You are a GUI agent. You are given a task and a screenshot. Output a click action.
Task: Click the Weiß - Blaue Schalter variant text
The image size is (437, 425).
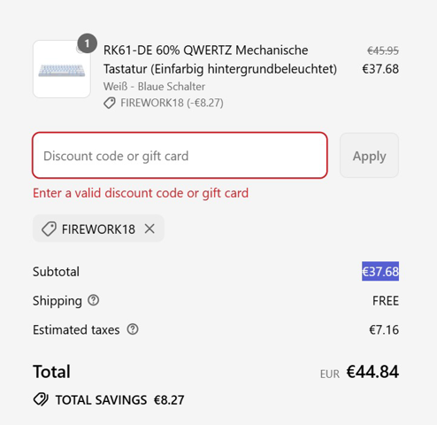pos(154,87)
